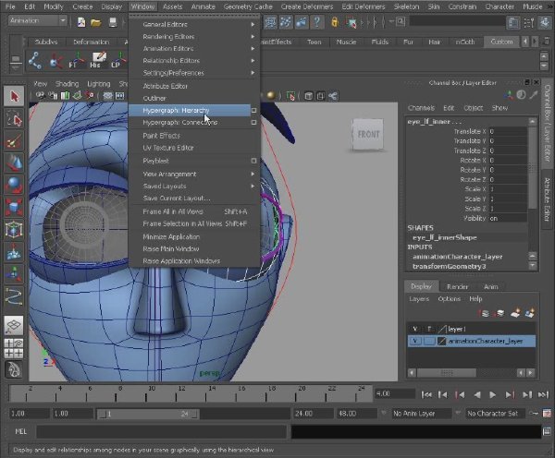The image size is (555, 458).
Task: Select the Scale tool cube icon
Action: click(x=14, y=208)
